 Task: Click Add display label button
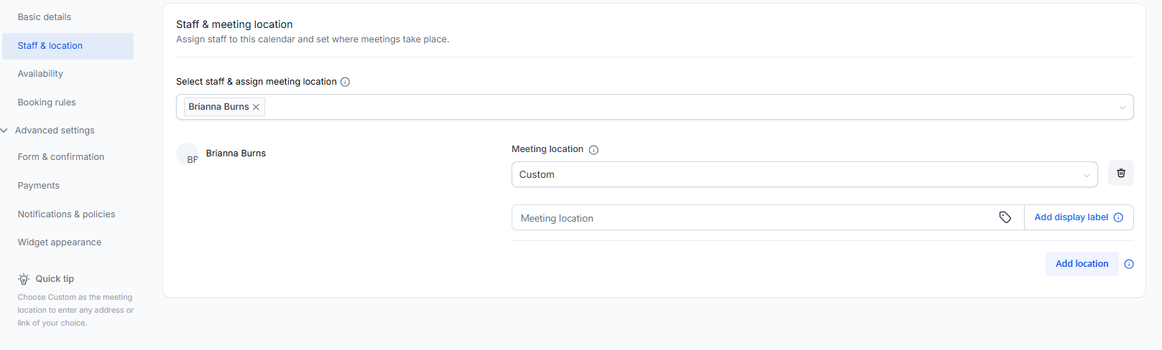coord(1071,217)
